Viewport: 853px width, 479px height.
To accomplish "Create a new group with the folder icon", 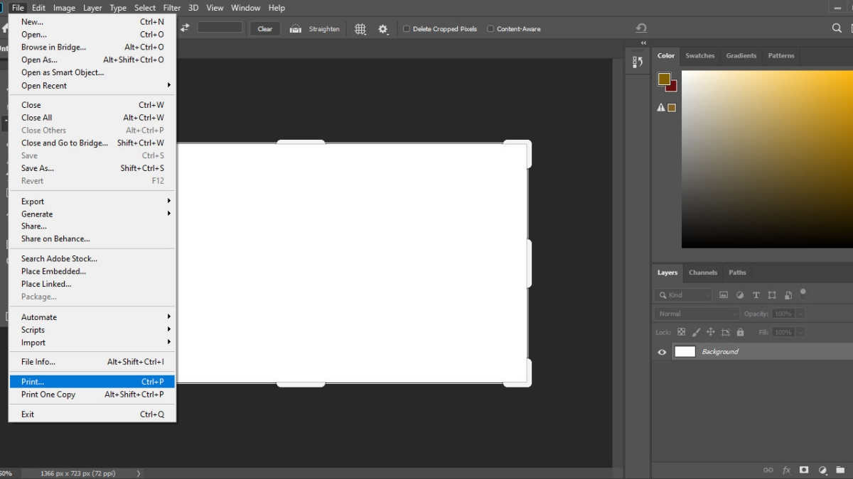I will tap(840, 470).
